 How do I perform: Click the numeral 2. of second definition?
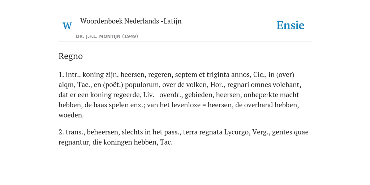[x=61, y=132]
